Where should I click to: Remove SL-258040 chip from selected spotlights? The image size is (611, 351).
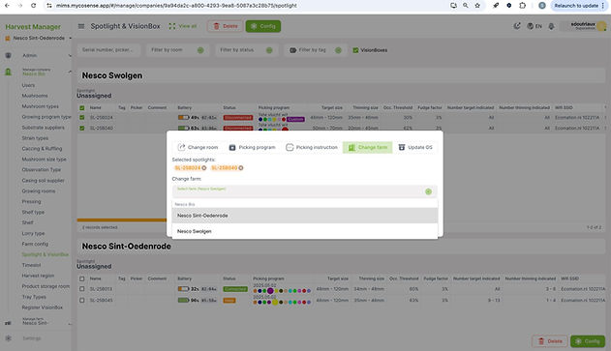pos(241,167)
